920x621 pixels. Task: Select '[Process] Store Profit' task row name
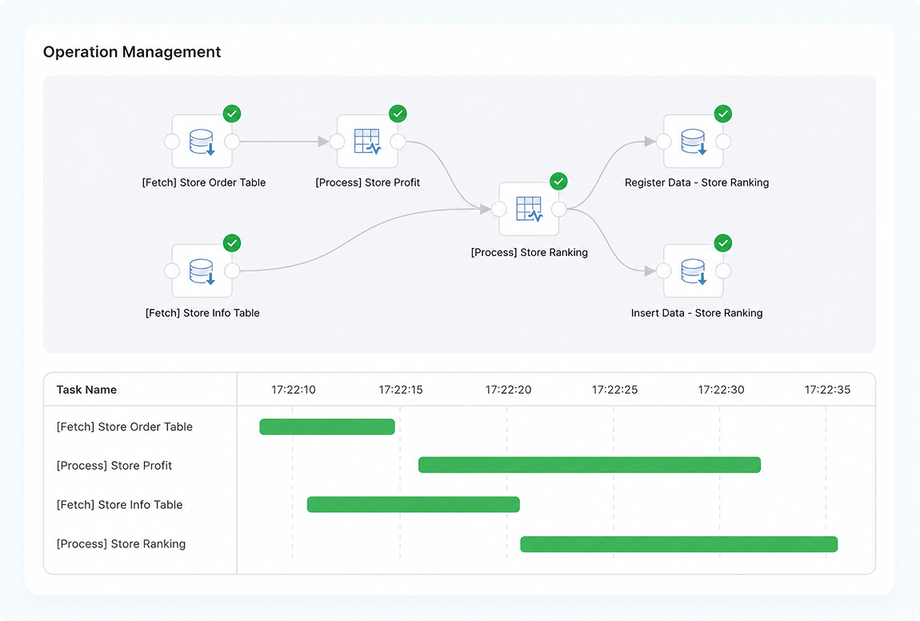pos(114,466)
